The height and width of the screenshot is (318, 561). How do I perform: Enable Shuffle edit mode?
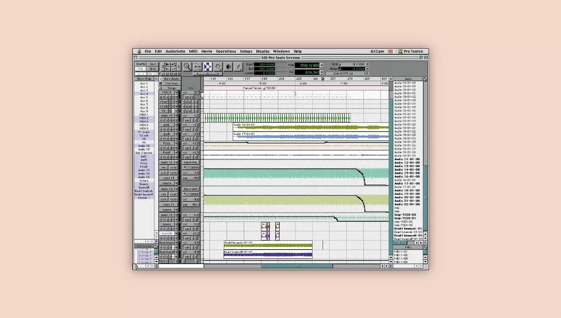pyautogui.click(x=140, y=64)
